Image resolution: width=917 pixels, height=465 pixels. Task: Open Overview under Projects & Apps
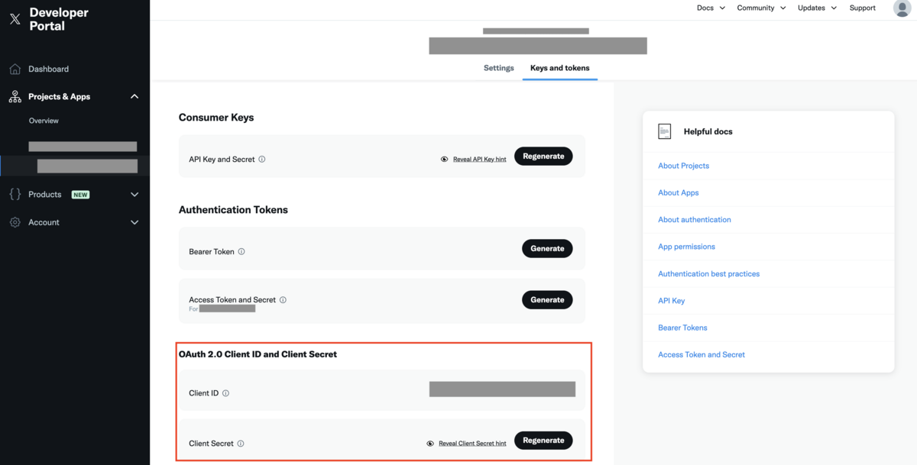tap(44, 121)
